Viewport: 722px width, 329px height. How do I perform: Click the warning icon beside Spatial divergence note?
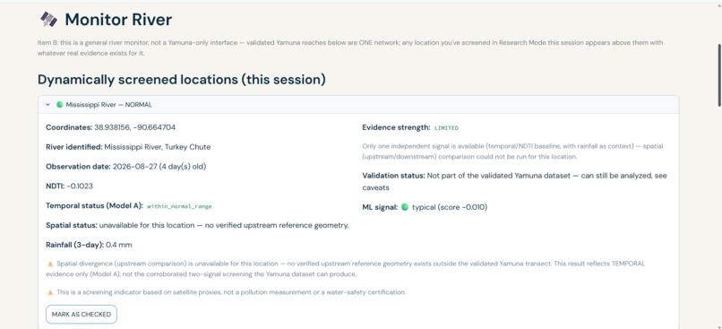pyautogui.click(x=50, y=264)
